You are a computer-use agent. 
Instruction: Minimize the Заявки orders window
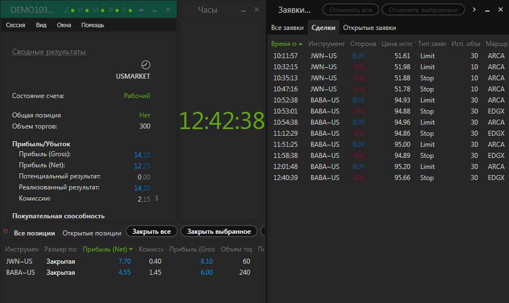[x=487, y=11]
